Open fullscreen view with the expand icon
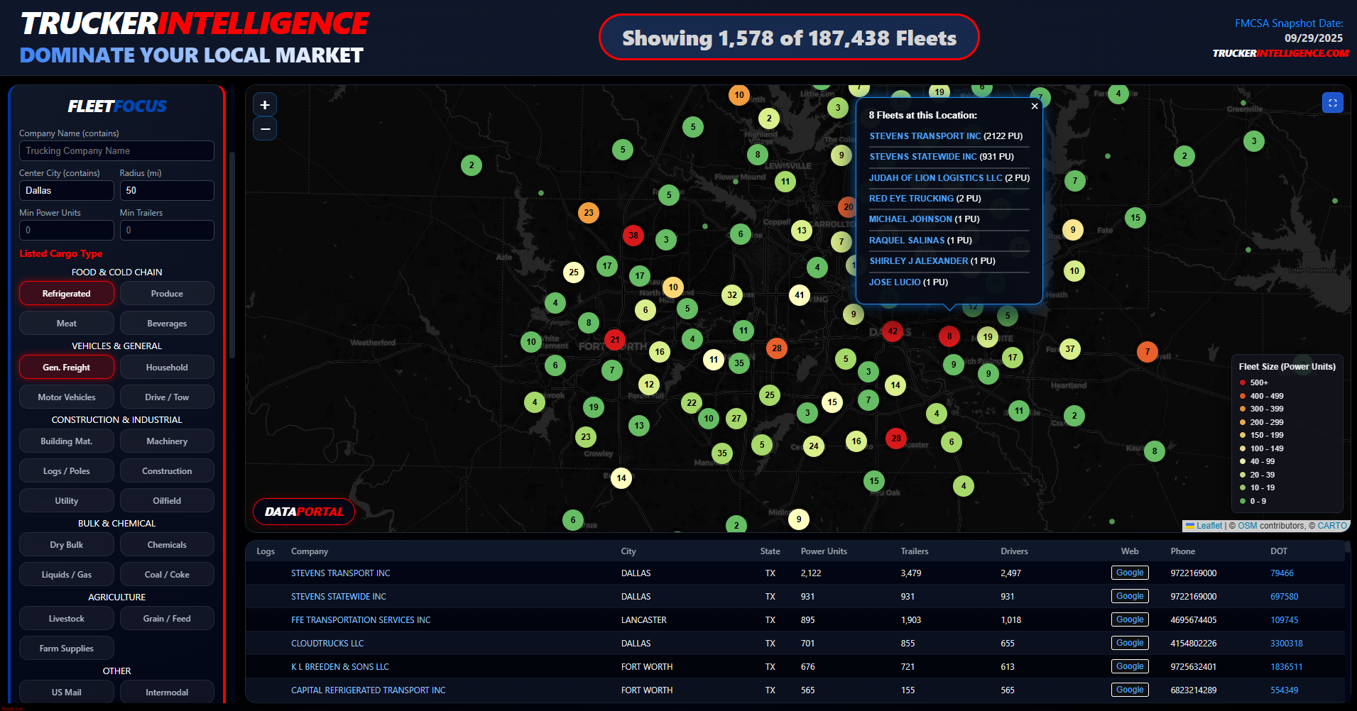Screen dimensions: 1357x711 (1332, 102)
